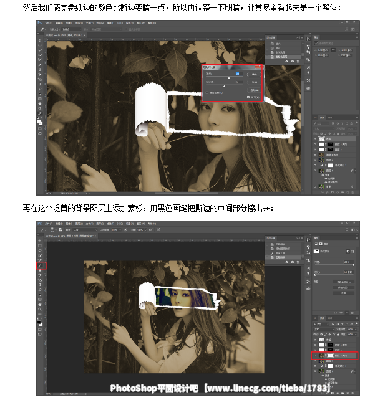Image resolution: width=365 pixels, height=400 pixels.
Task: Open the Tool Presets panel icon in upper window
Action: point(308,80)
